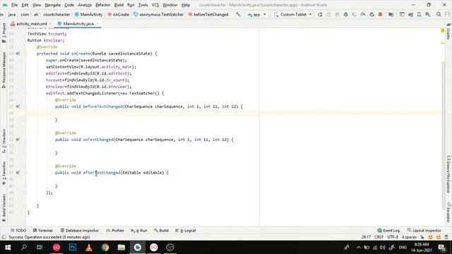Screen dimensions: 452x254
Task: Click the Search Everywhere magnifier icon
Action: click(x=439, y=14)
